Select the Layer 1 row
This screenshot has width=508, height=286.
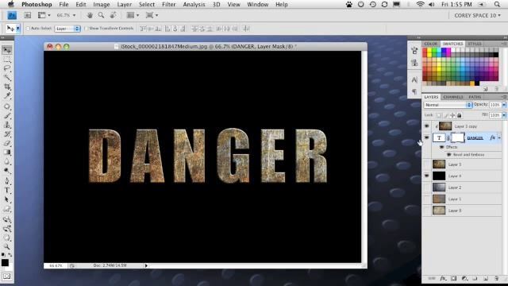coord(462,199)
